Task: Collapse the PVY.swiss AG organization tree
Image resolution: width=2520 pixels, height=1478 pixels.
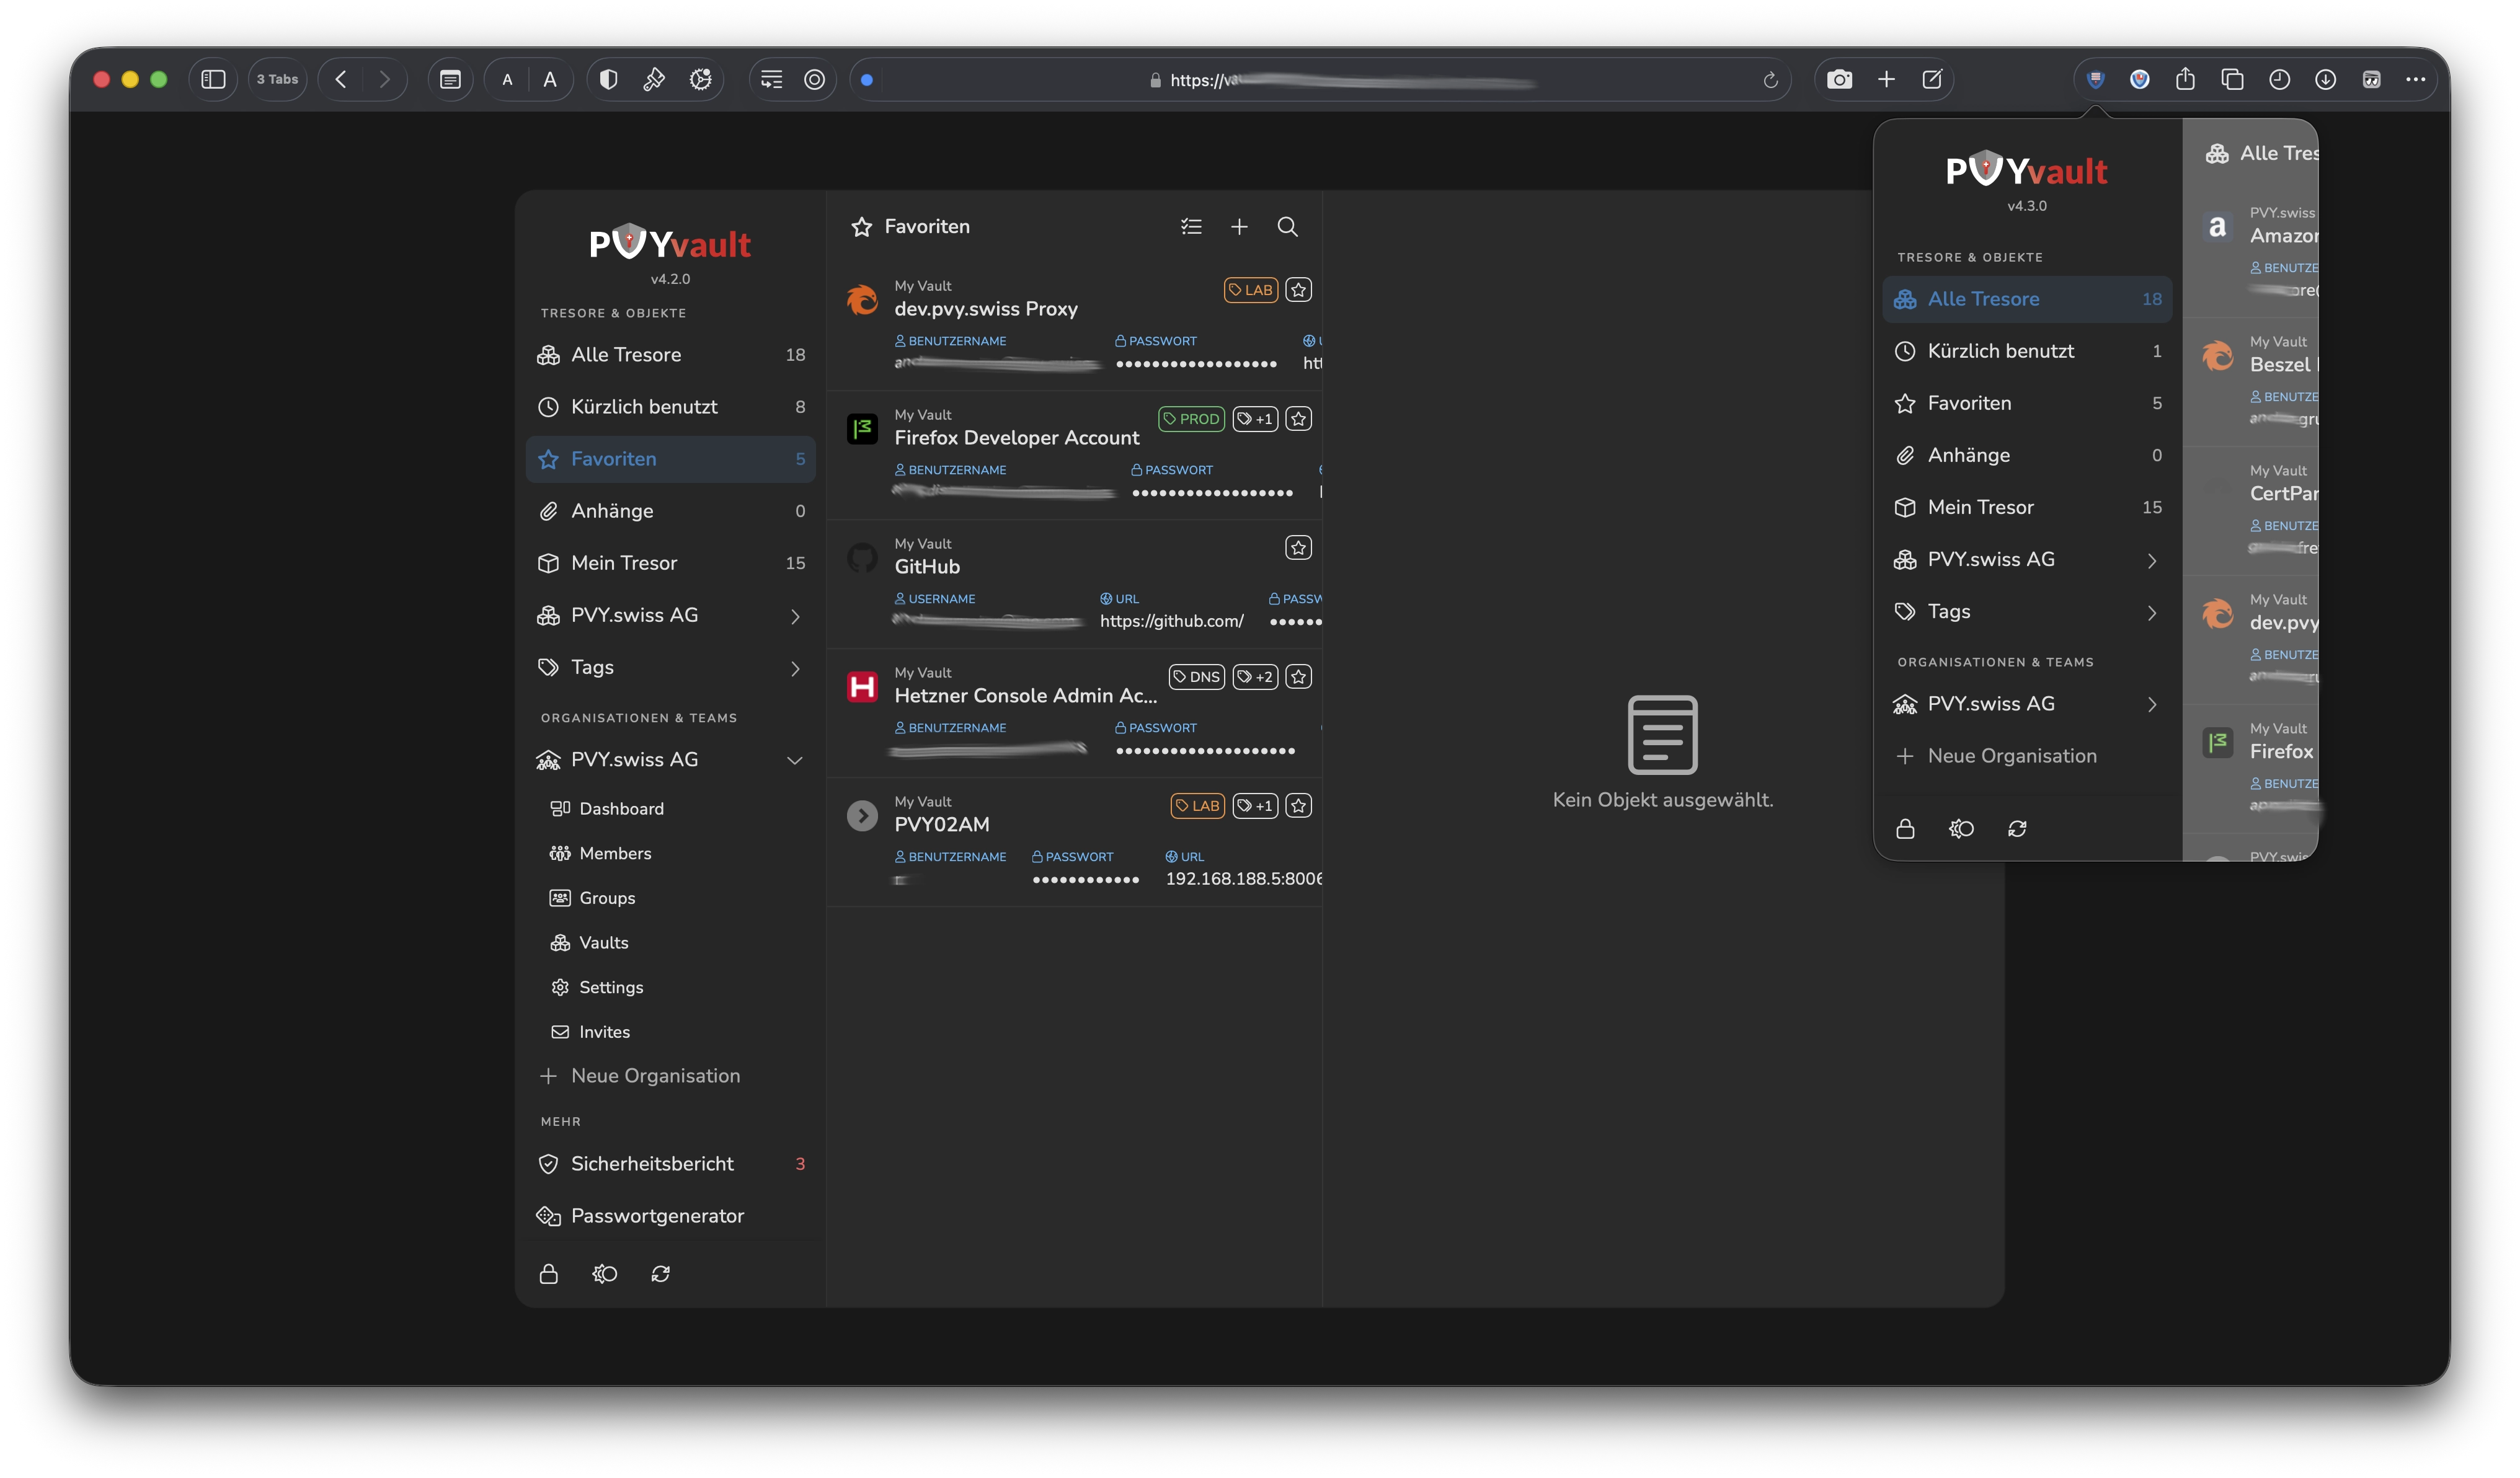Action: [x=795, y=760]
